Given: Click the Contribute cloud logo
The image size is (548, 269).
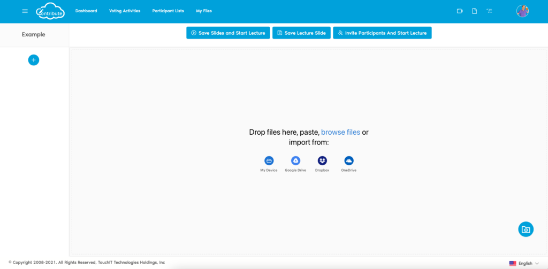Looking at the screenshot, I should coord(50,11).
